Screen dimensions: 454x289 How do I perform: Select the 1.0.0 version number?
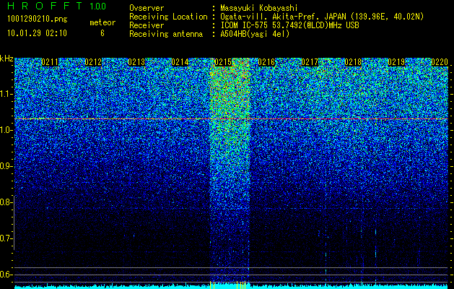tap(98, 7)
